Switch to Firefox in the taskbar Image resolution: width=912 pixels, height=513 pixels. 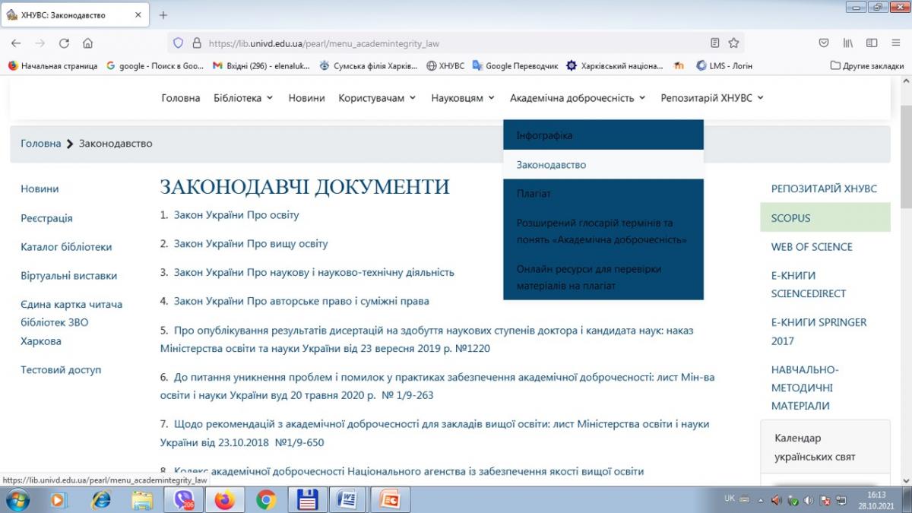pyautogui.click(x=224, y=499)
